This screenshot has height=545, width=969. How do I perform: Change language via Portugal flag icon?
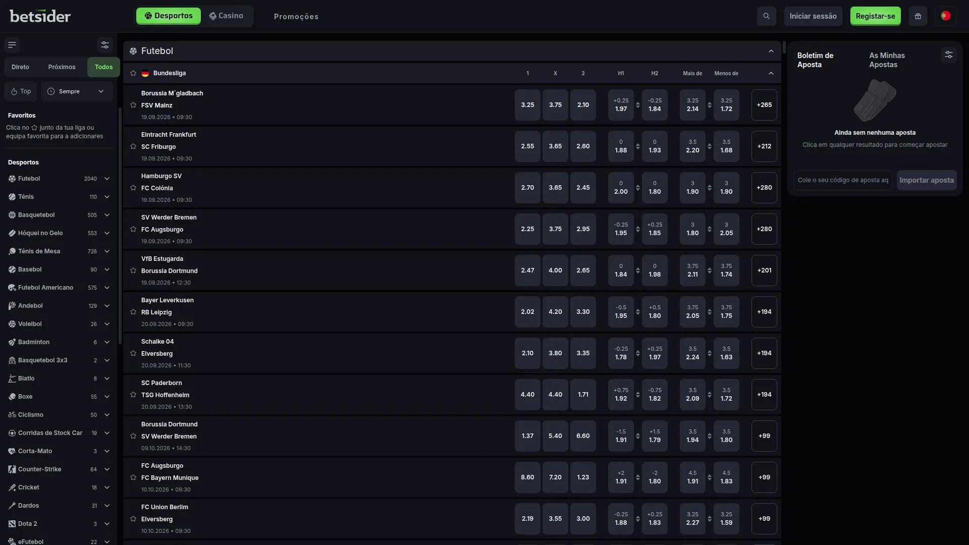pyautogui.click(x=946, y=16)
